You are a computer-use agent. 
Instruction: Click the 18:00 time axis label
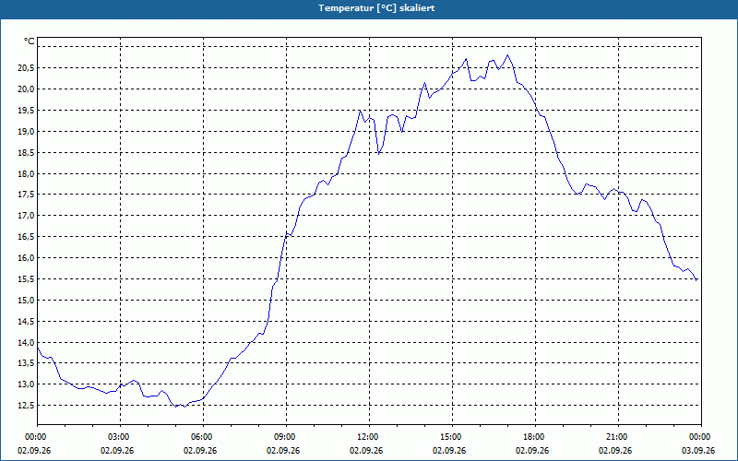[x=535, y=437]
